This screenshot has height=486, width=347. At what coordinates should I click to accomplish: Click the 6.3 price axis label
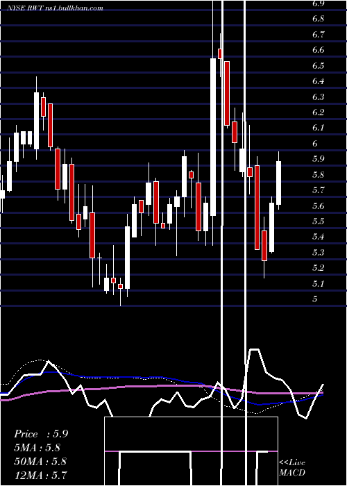point(319,97)
